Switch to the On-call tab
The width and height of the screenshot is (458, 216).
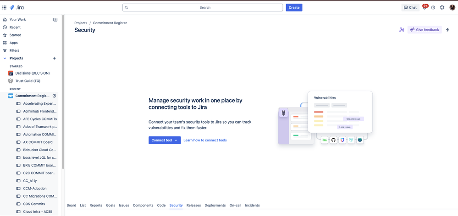tap(236, 205)
